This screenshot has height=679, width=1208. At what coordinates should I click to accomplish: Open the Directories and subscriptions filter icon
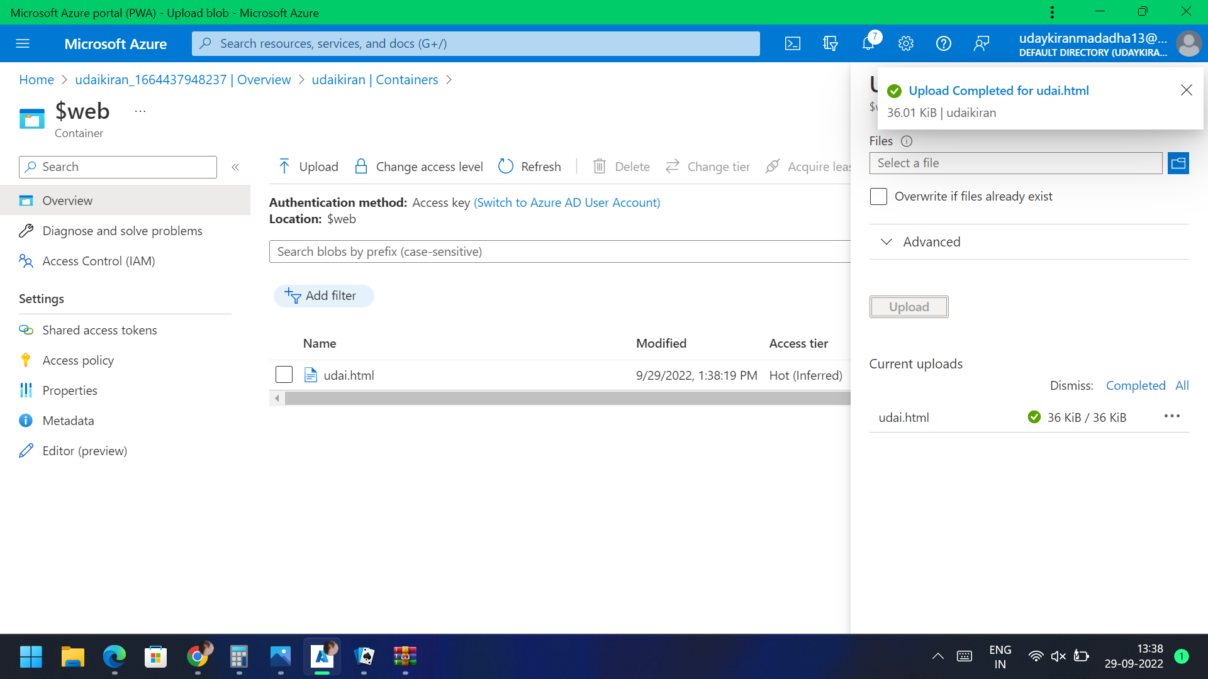pyautogui.click(x=830, y=43)
